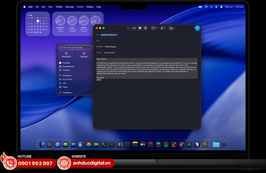Click the Aa text format icon
The height and width of the screenshot is (173, 266).
tap(134, 28)
